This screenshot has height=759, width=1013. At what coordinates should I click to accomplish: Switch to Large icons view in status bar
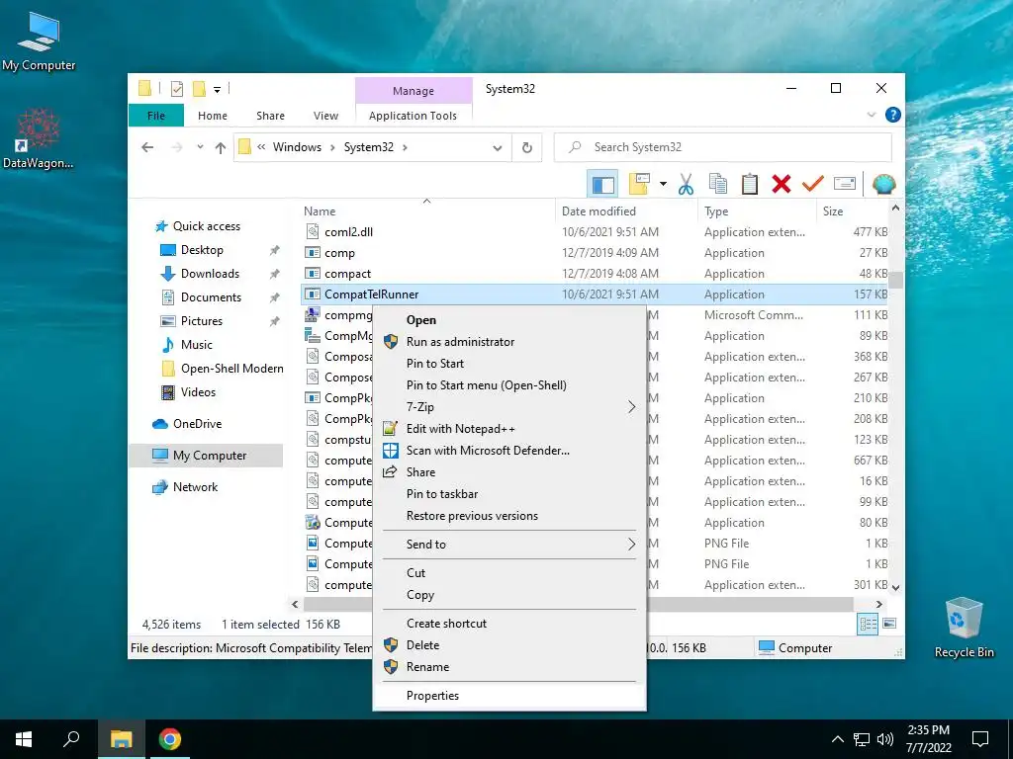[x=889, y=624]
